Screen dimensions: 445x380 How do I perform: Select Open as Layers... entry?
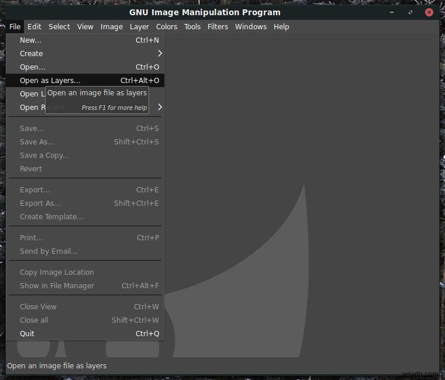(85, 81)
